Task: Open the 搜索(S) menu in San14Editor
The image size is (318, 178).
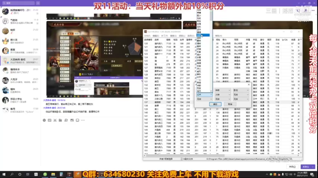Action: (x=173, y=36)
